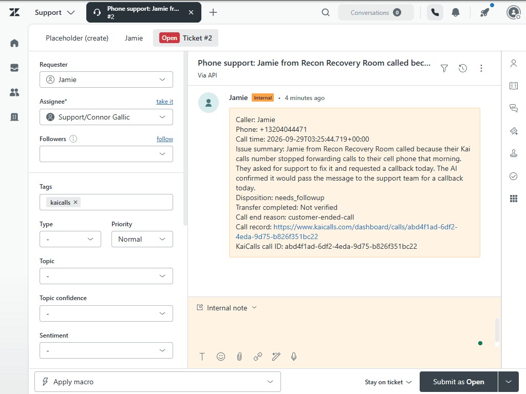Open the user profile avatar menu

pyautogui.click(x=513, y=13)
